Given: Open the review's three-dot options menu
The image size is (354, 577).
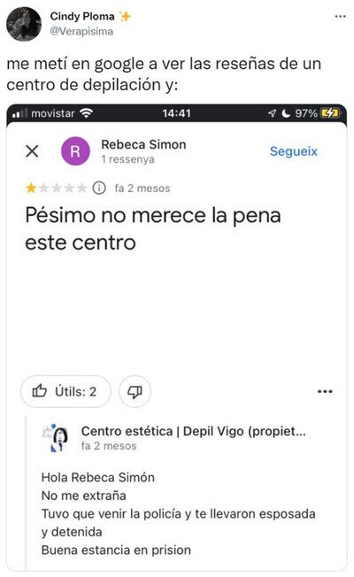Looking at the screenshot, I should [x=325, y=391].
